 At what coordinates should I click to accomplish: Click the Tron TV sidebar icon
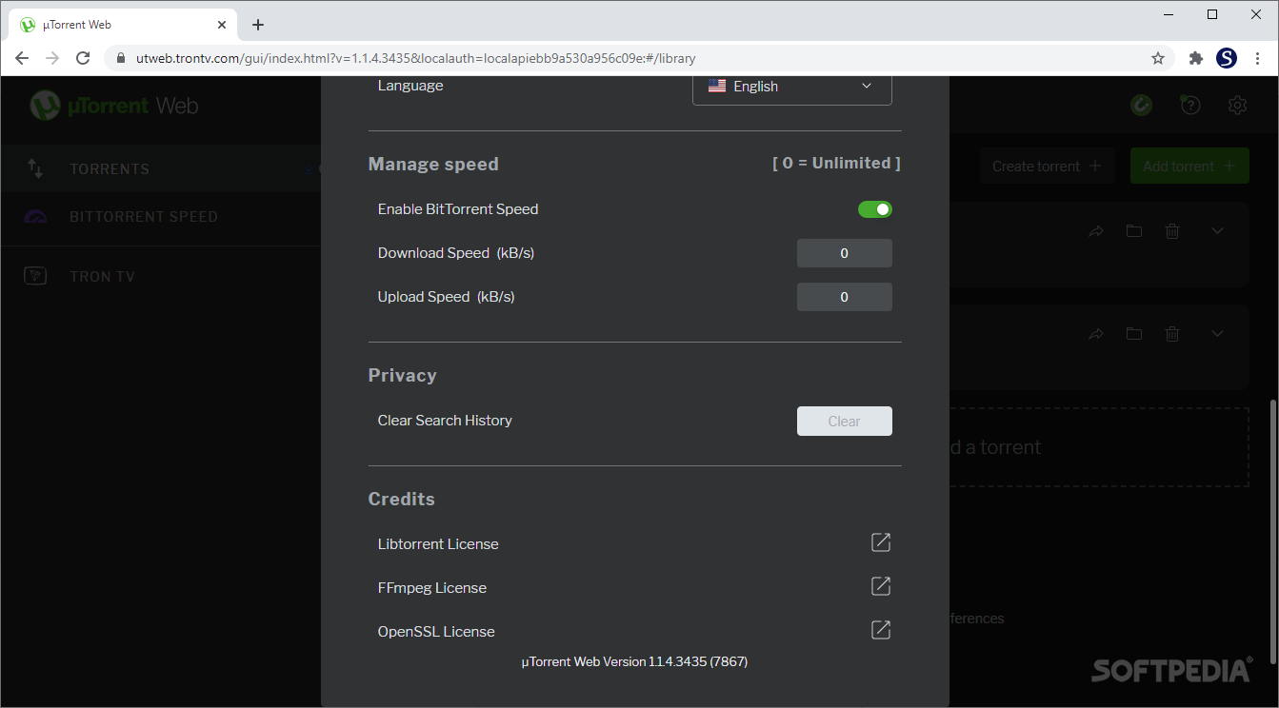35,276
